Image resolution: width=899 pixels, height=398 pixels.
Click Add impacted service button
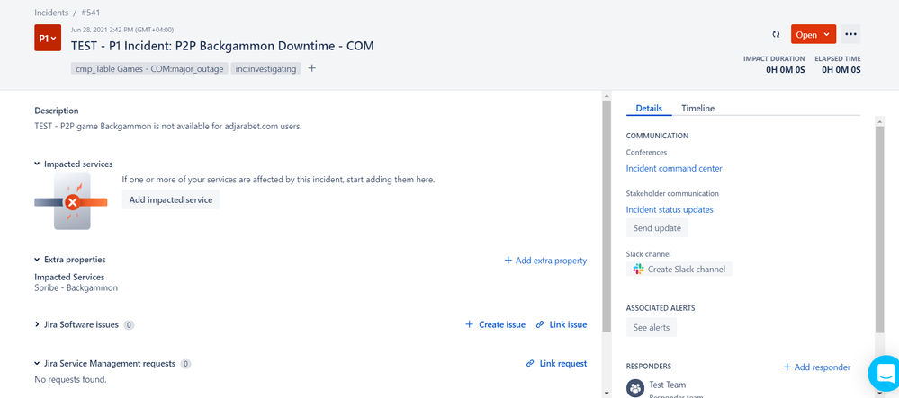coord(171,199)
